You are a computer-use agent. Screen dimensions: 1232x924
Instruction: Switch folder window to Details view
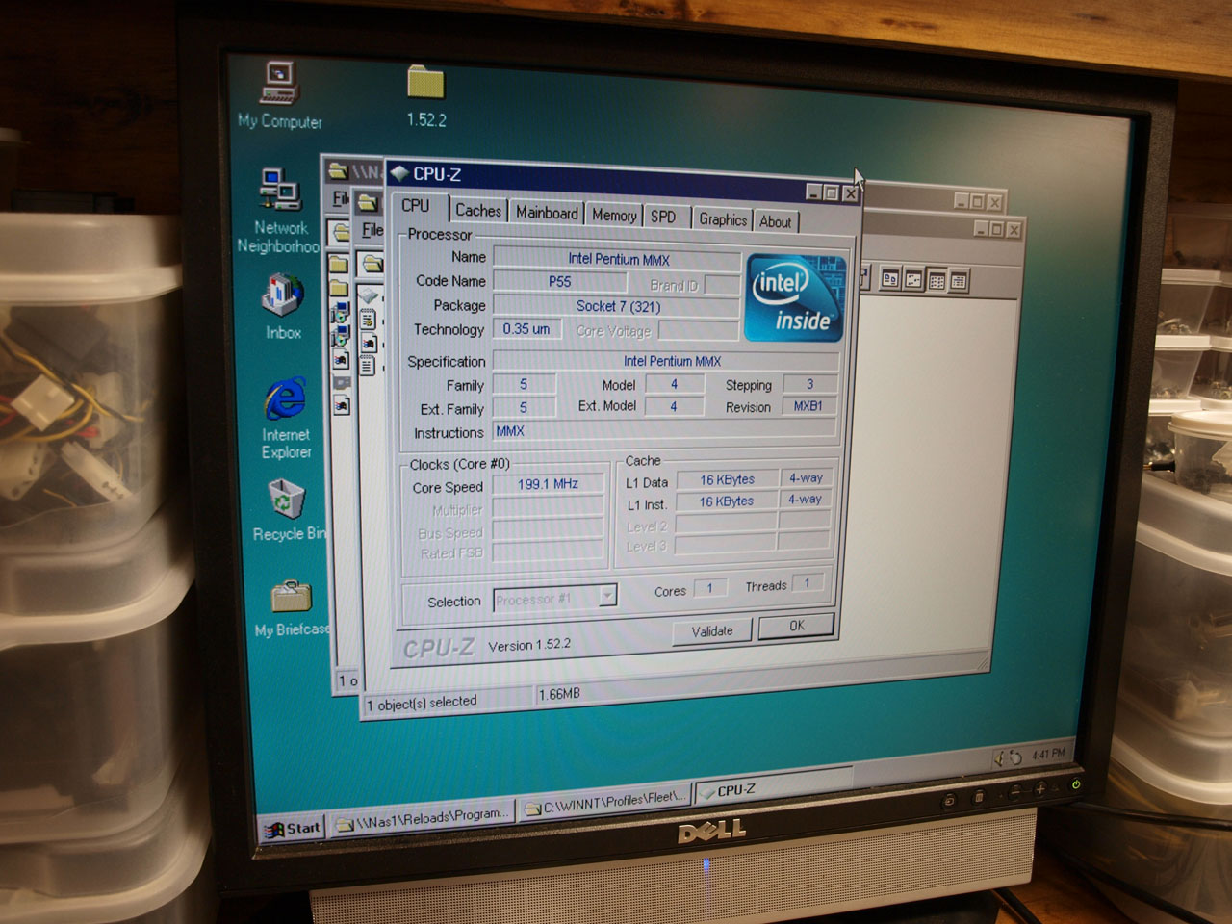tap(958, 281)
